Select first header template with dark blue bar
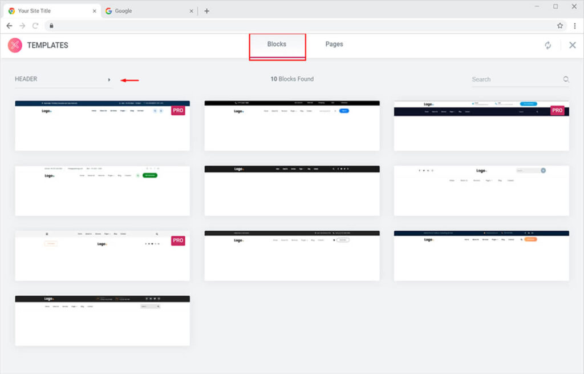Screen dimensions: 584x374 tap(102, 126)
